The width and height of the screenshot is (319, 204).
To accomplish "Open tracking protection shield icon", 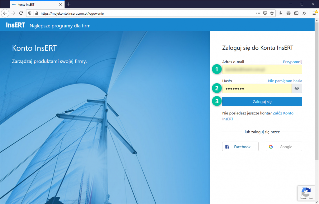I will coord(30,13).
